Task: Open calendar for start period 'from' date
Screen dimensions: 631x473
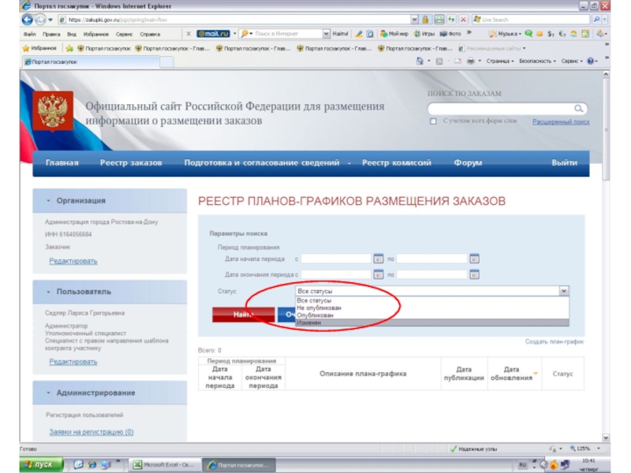Action: tap(378, 259)
